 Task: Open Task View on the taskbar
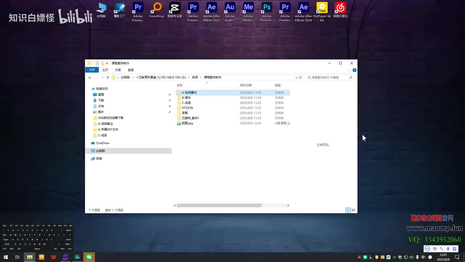[x=17, y=257]
